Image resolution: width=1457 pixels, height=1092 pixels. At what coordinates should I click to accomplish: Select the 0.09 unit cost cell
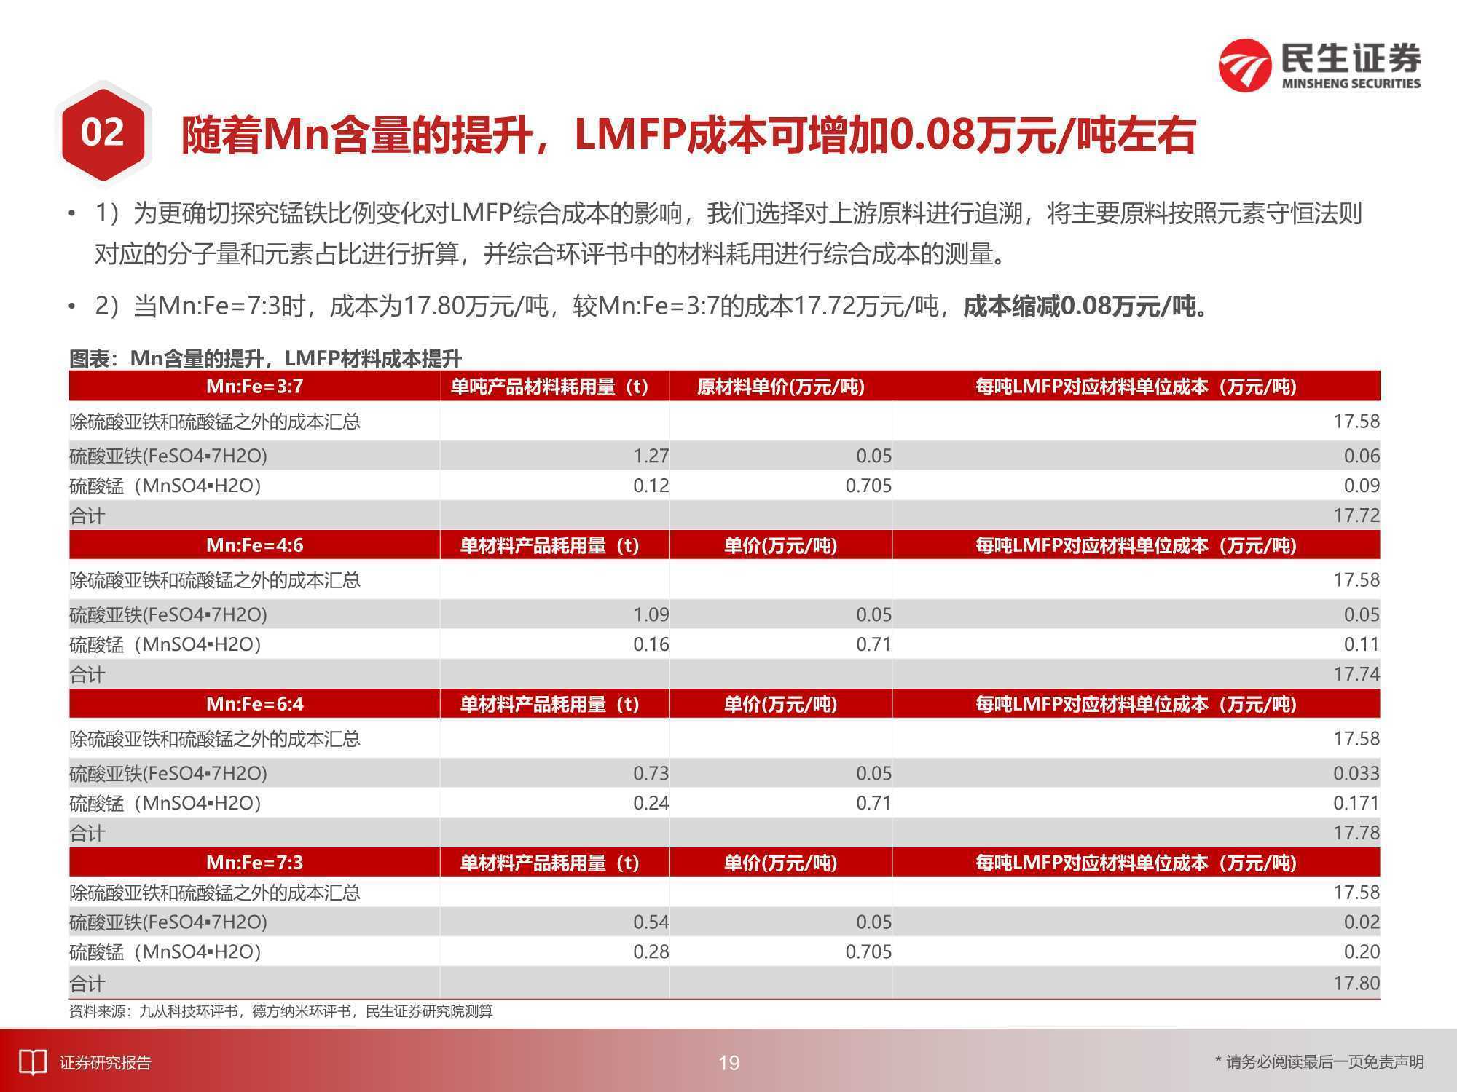pos(1136,486)
